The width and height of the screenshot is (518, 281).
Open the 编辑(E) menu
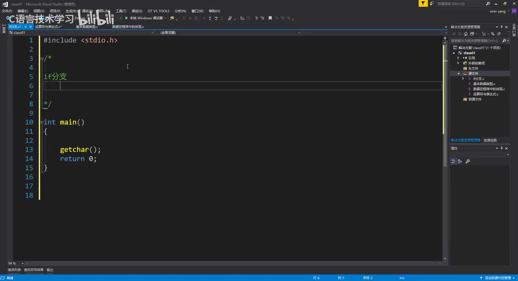click(23, 11)
